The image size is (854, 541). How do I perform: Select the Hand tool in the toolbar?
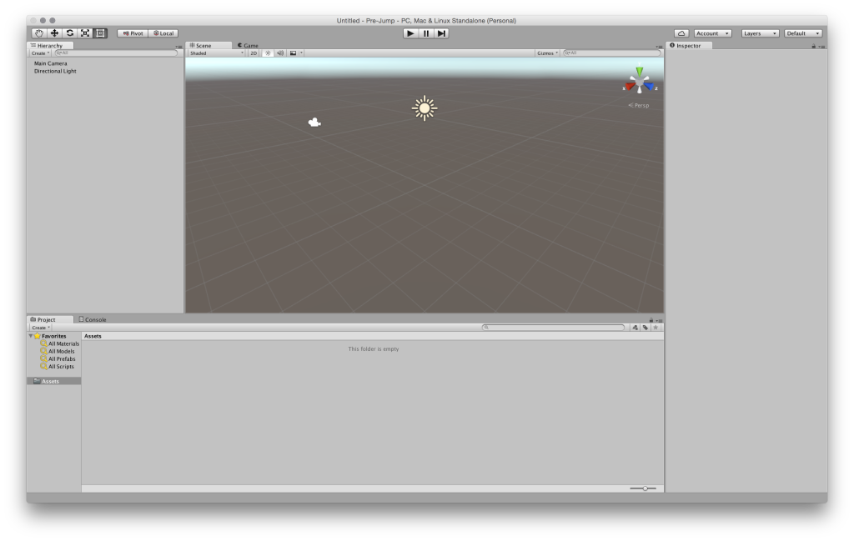coord(38,33)
